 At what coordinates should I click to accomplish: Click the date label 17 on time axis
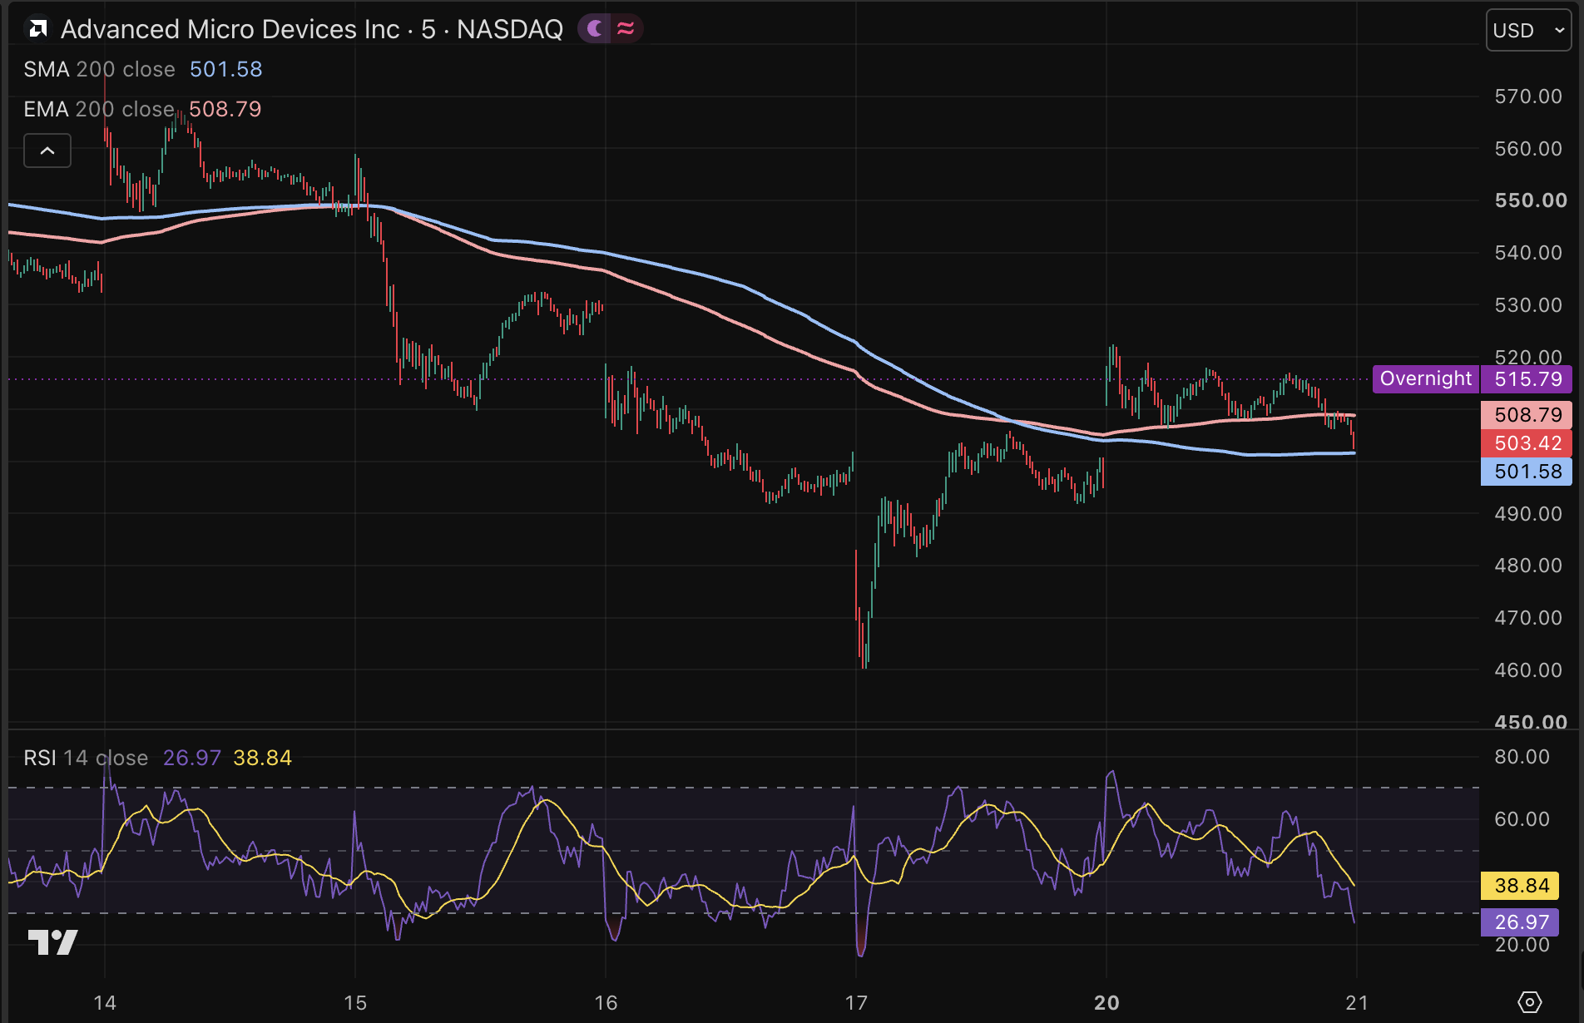(x=856, y=1003)
